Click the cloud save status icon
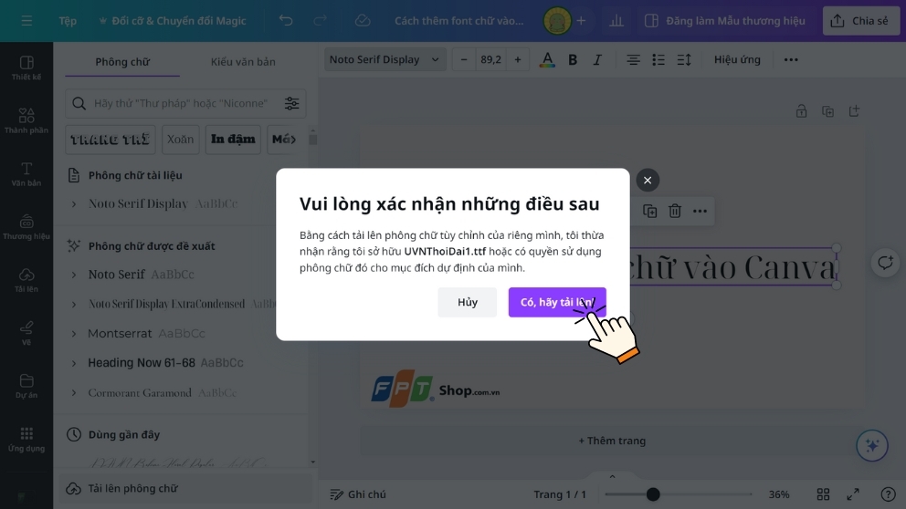The image size is (906, 509). coord(363,21)
